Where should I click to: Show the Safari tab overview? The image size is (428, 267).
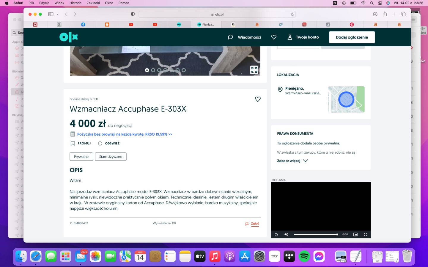(x=404, y=14)
